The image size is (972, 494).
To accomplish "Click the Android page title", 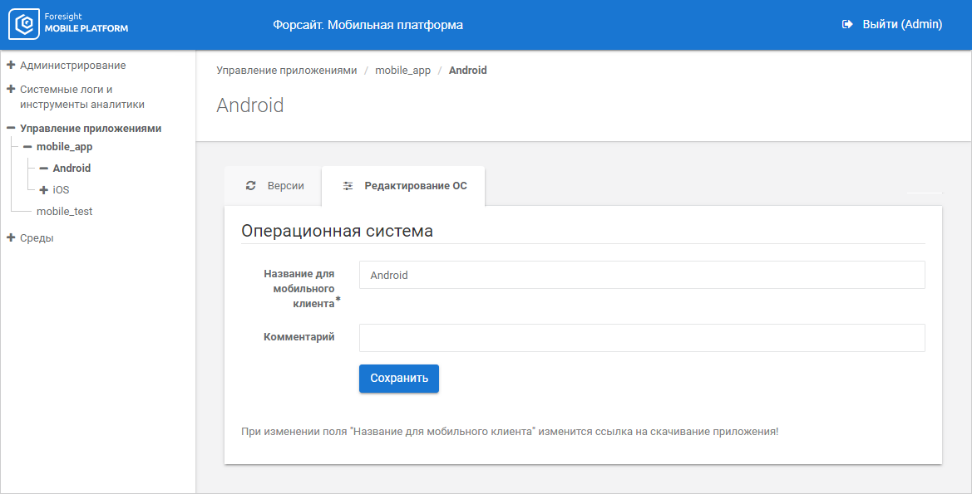I will click(249, 105).
